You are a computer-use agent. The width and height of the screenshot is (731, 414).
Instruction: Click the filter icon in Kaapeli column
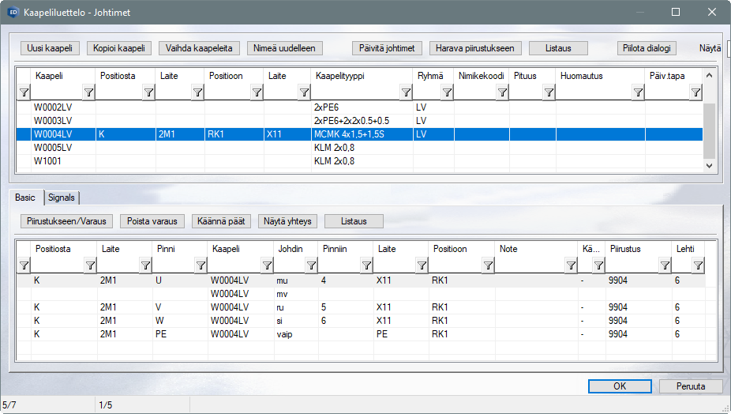tap(88, 93)
